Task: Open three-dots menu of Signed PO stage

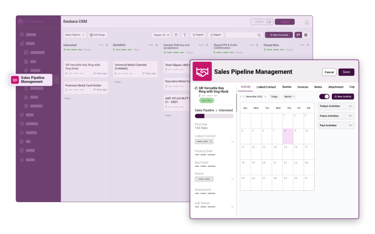Action: (252, 45)
